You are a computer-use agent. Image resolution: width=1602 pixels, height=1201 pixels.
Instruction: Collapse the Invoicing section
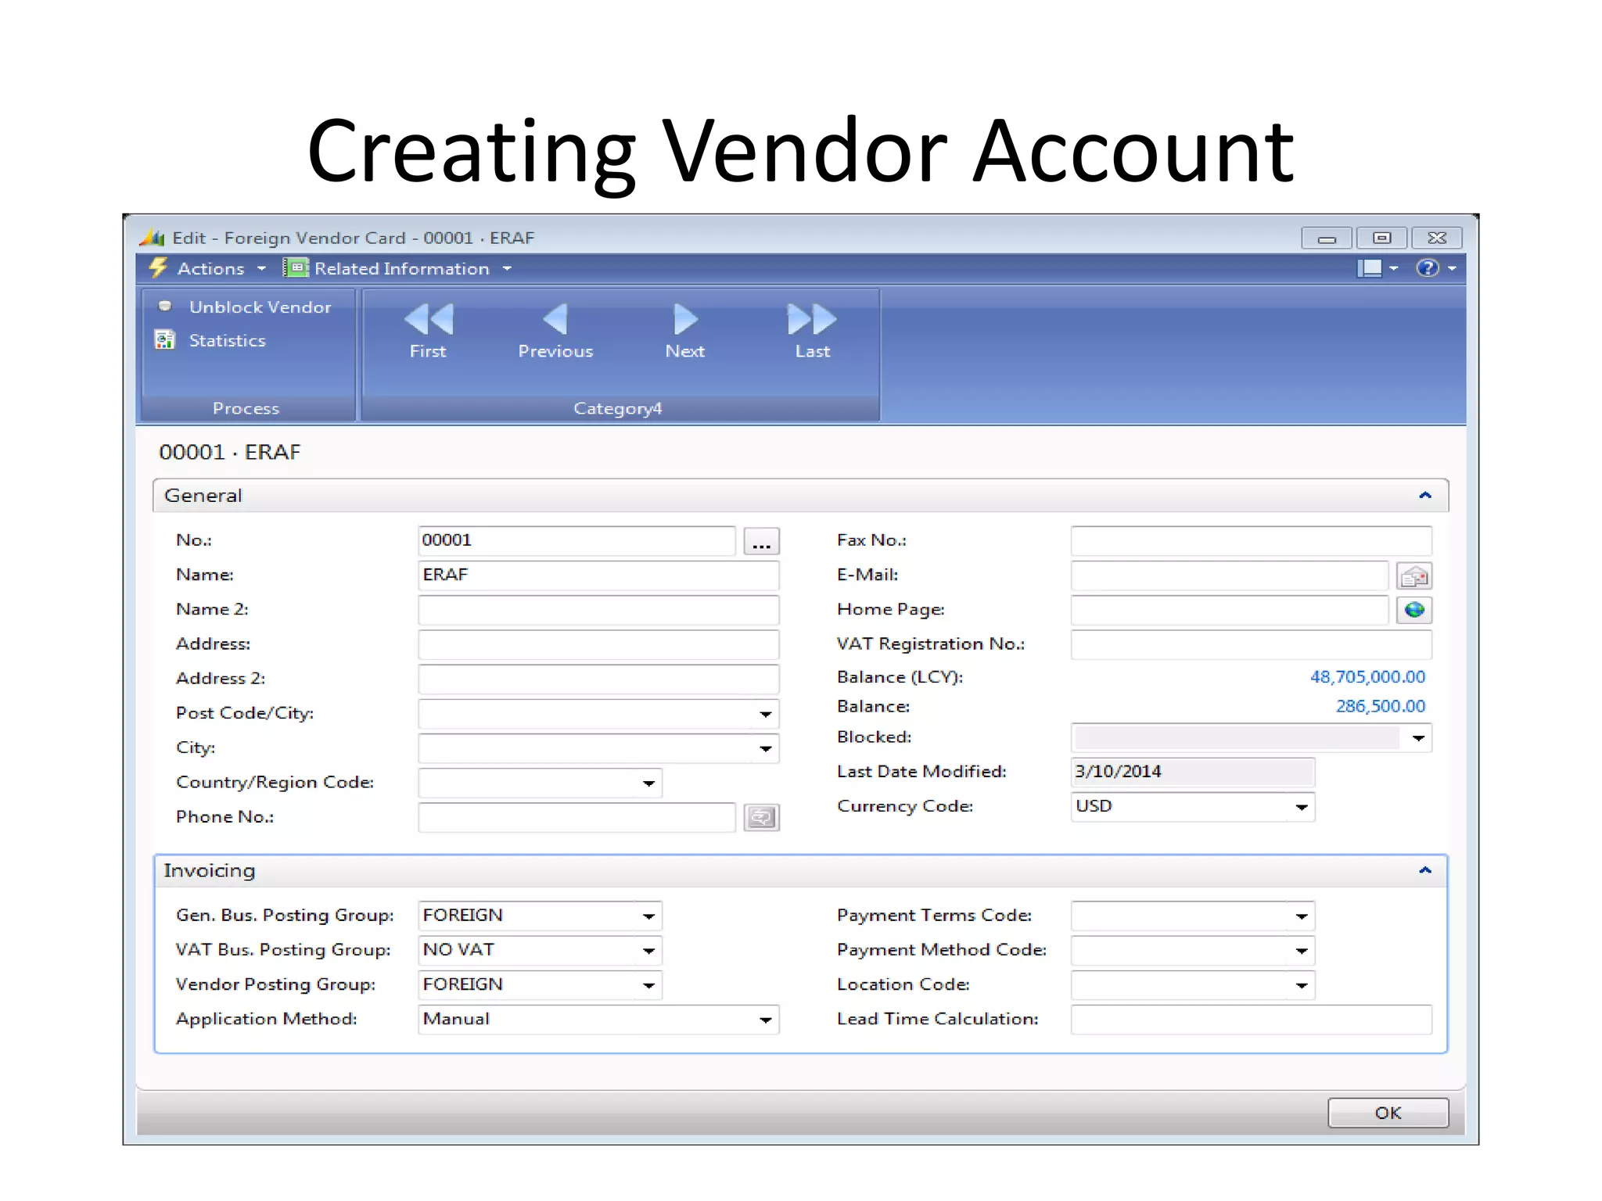point(1424,870)
